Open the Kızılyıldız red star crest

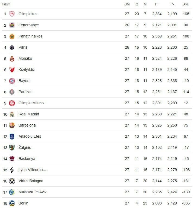point(12,70)
